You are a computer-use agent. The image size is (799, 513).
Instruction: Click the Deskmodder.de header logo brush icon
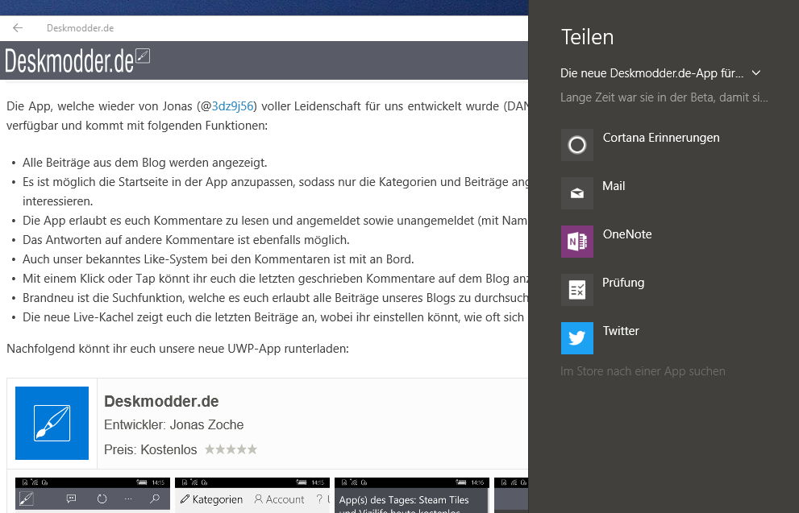tap(143, 56)
